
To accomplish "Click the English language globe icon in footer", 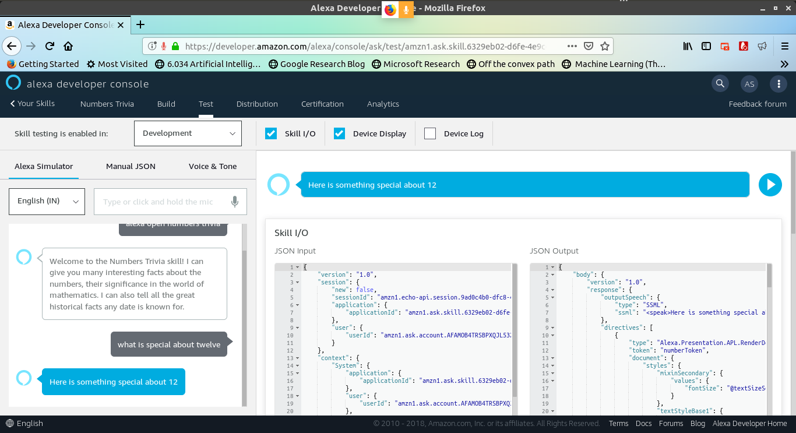I will coord(9,424).
